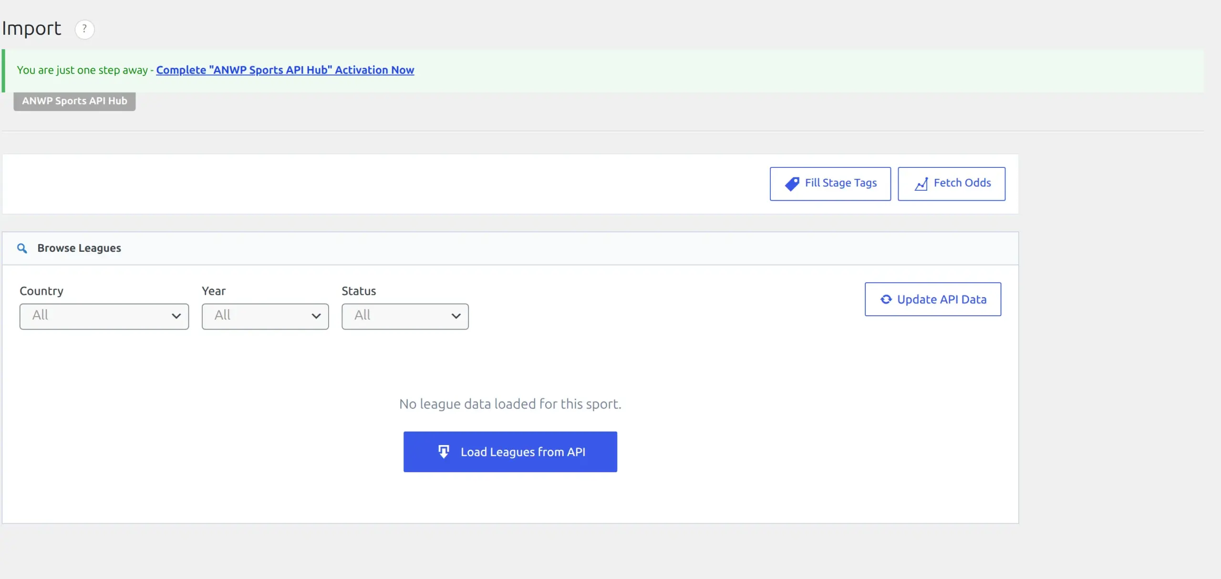Open the Year dropdown

pos(265,316)
